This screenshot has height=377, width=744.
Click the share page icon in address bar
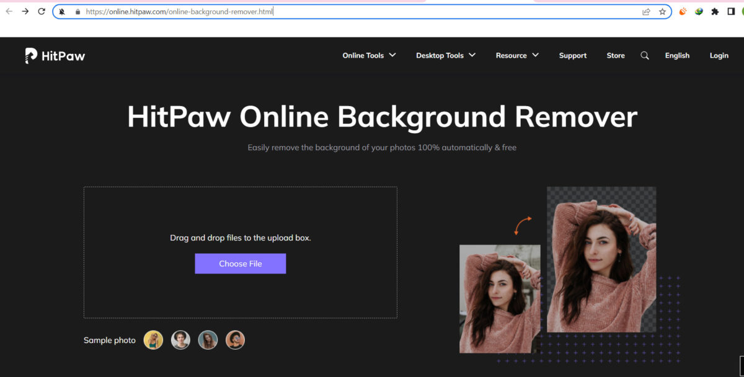[x=646, y=12]
